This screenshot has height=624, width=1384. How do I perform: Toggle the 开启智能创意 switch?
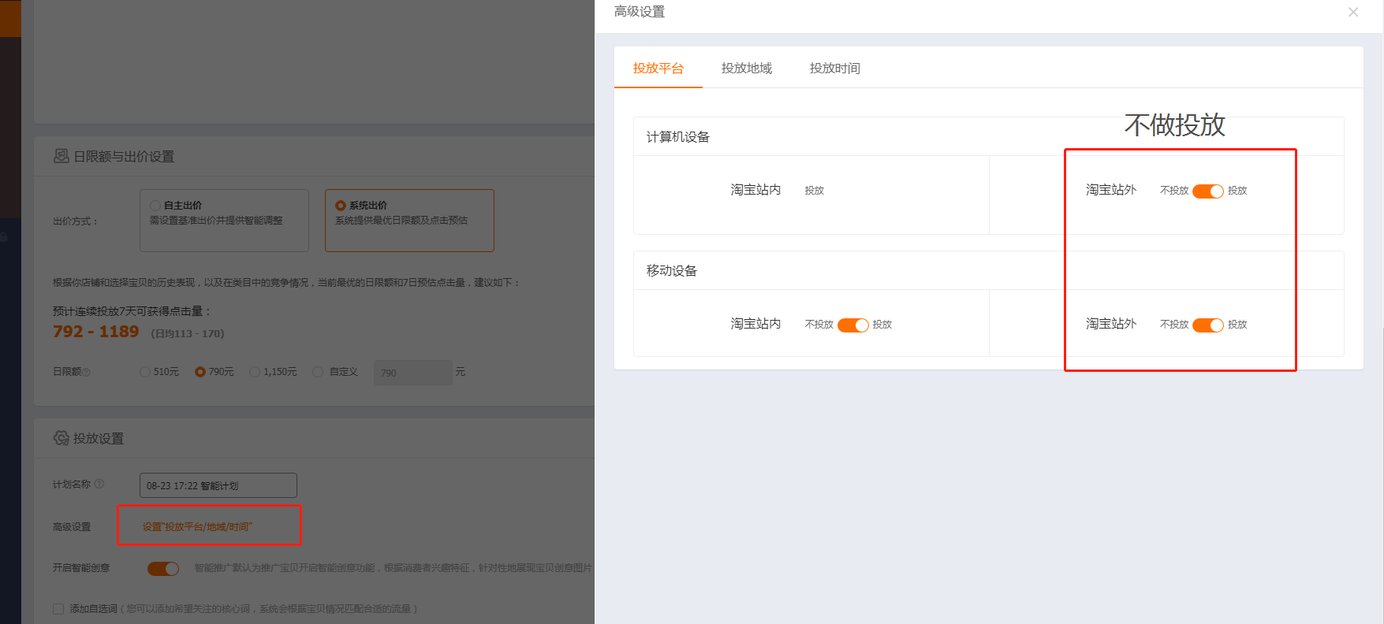[x=163, y=569]
